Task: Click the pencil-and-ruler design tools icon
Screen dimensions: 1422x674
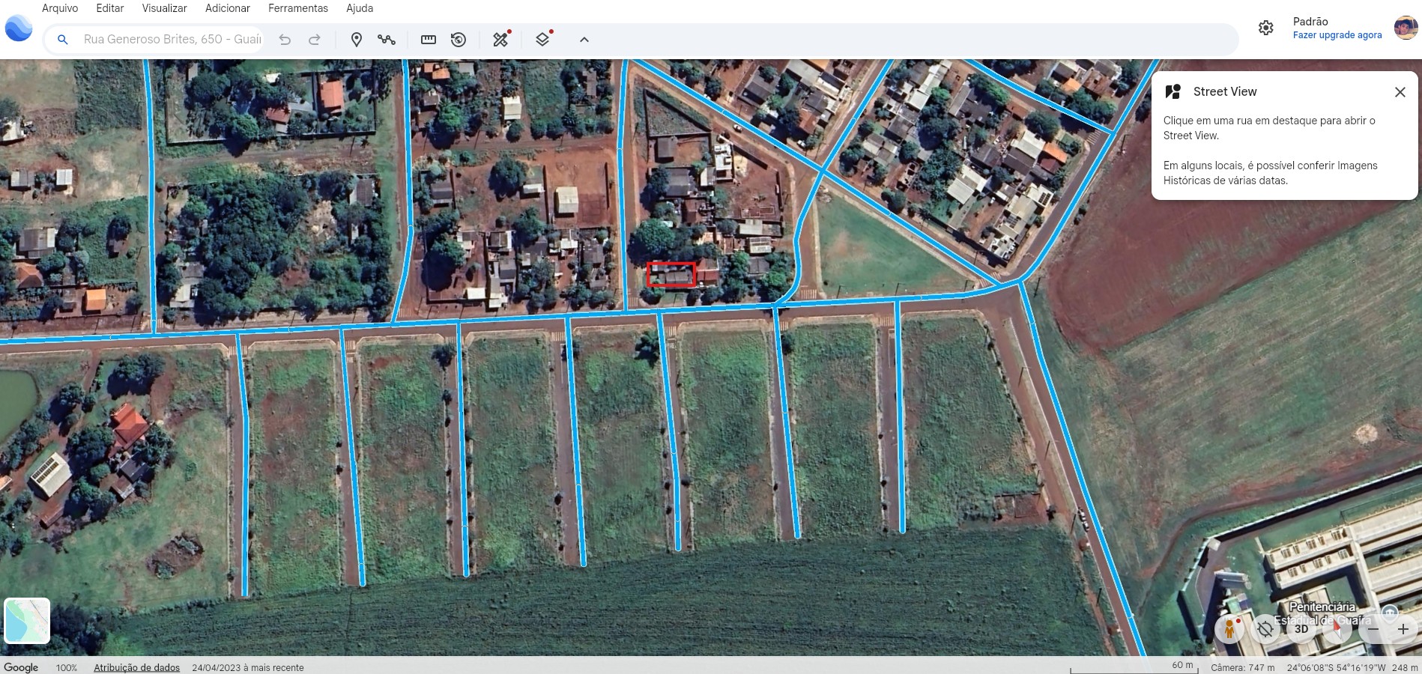Action: 500,40
